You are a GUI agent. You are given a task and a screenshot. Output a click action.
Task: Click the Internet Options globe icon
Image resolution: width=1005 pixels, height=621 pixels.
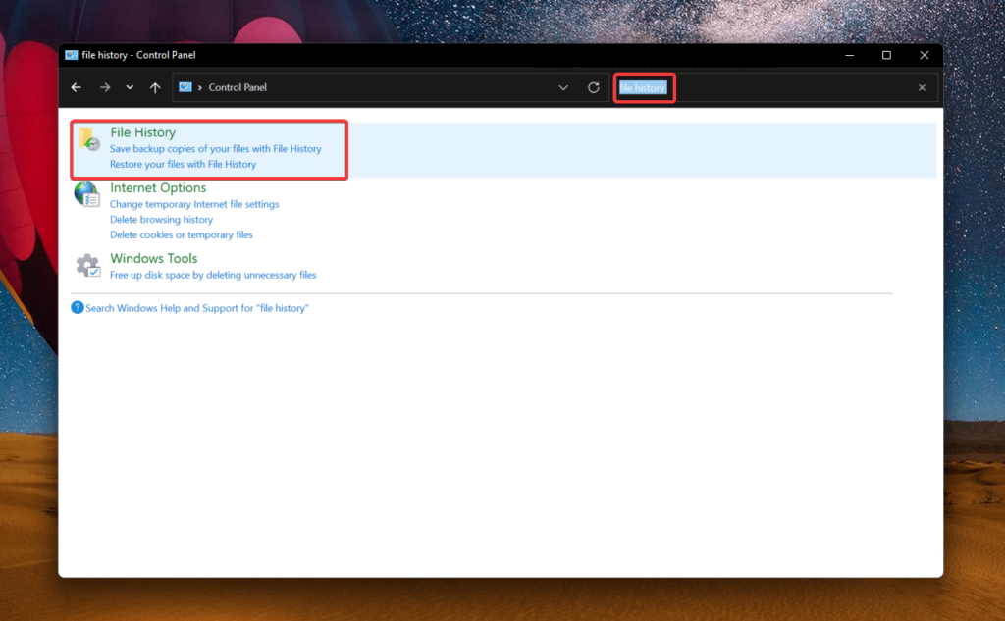[87, 195]
